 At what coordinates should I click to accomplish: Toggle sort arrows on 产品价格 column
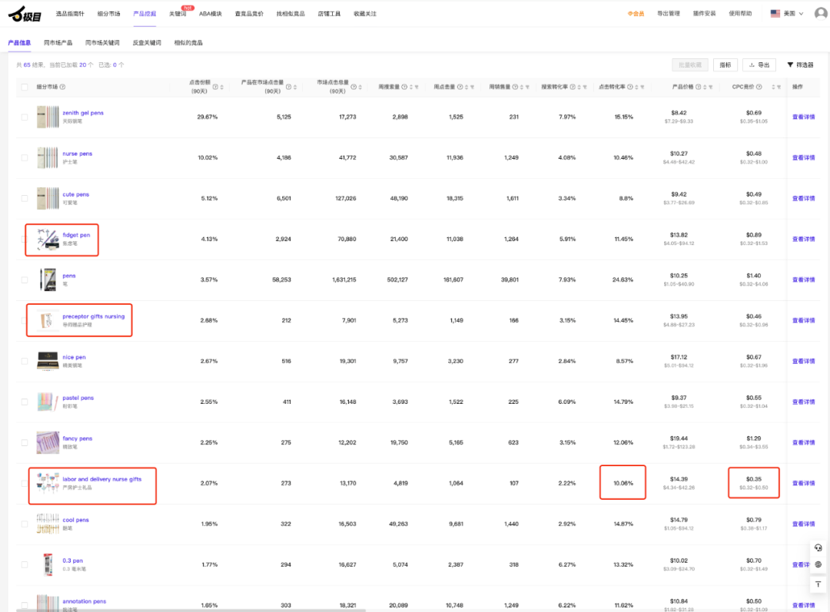click(x=705, y=87)
